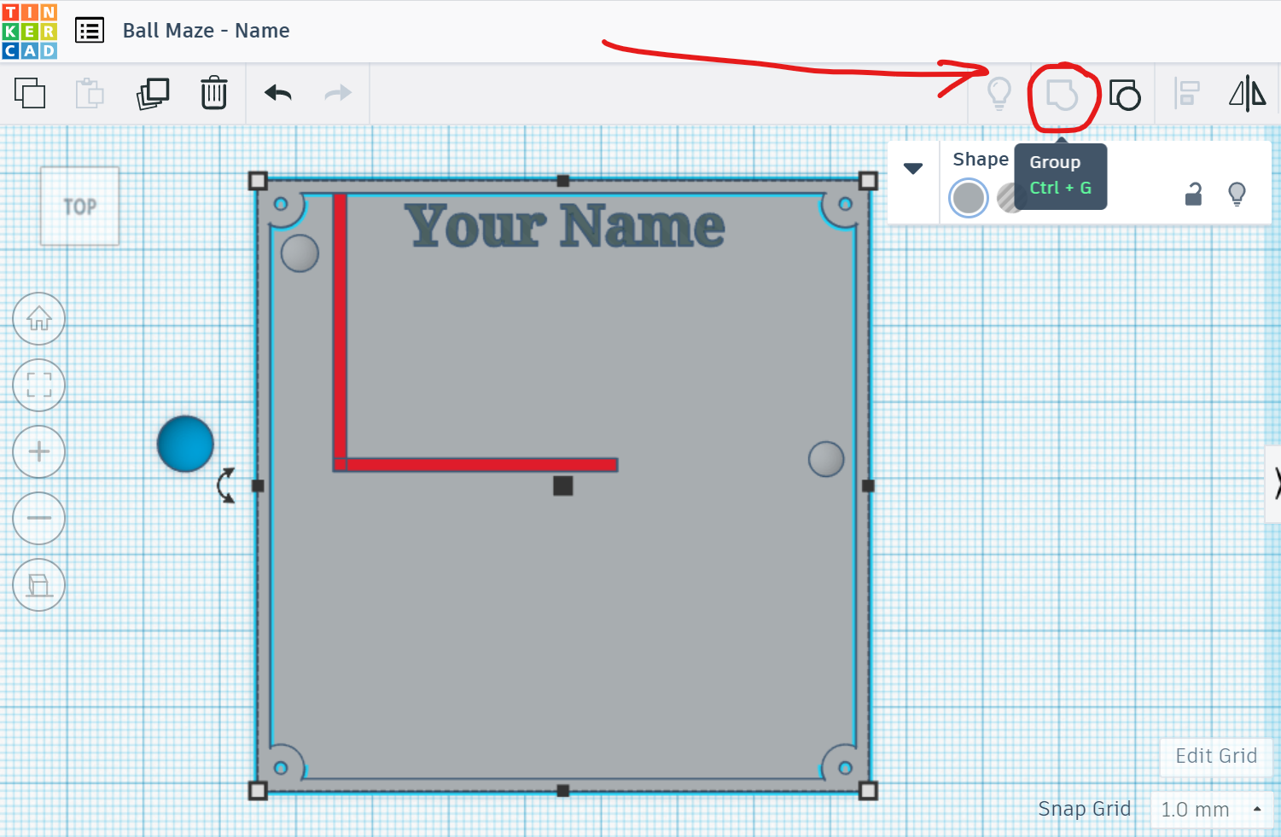
Task: Undo the last action
Action: pos(277,94)
